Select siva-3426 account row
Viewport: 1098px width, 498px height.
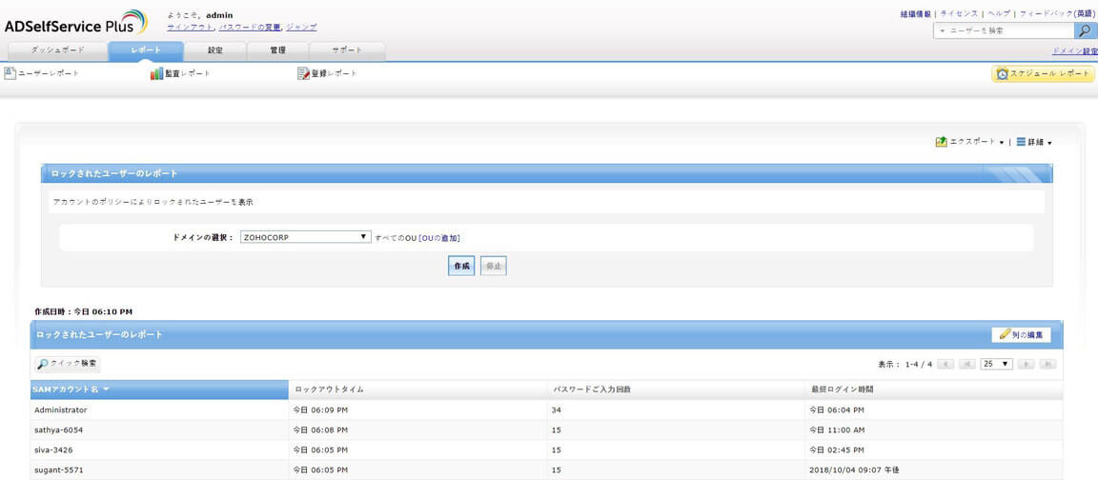[546, 449]
